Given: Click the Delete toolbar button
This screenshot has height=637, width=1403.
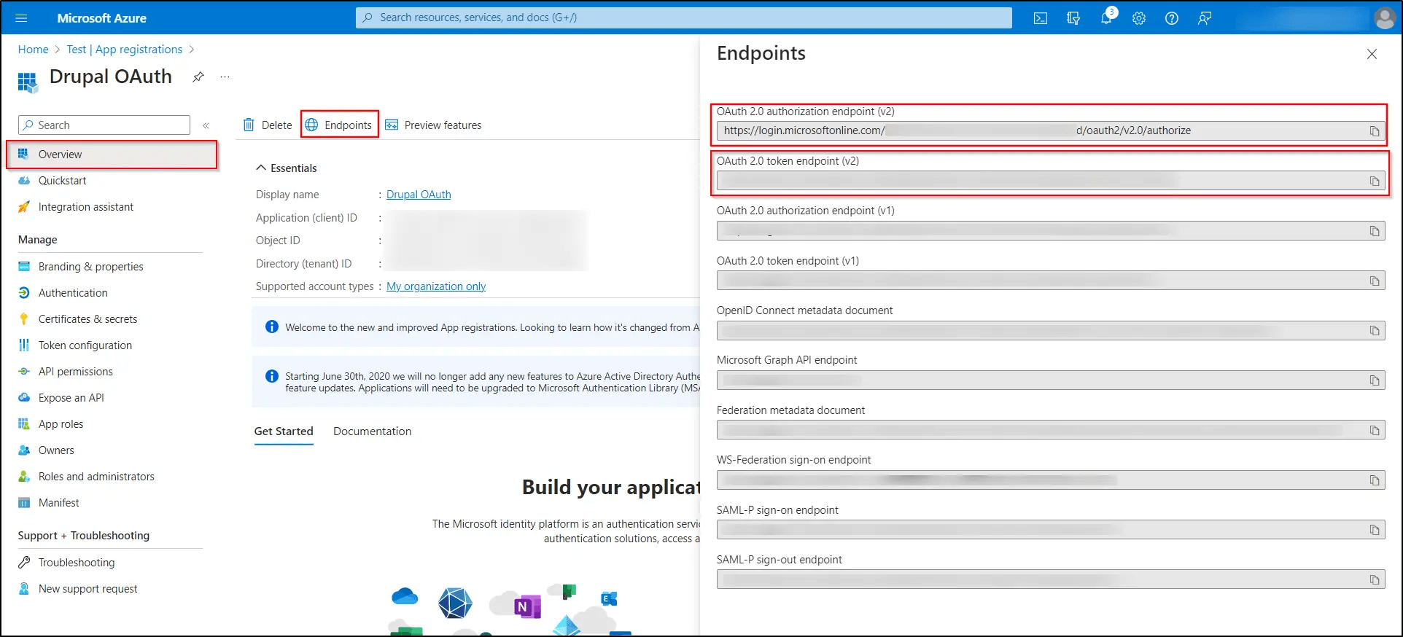Looking at the screenshot, I should point(267,125).
